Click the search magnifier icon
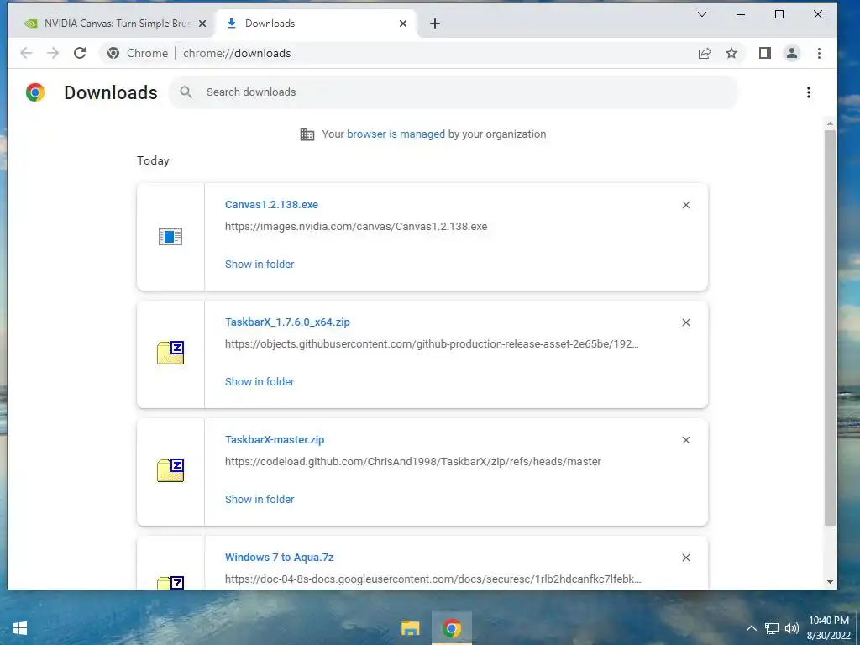Image resolution: width=860 pixels, height=645 pixels. [186, 92]
